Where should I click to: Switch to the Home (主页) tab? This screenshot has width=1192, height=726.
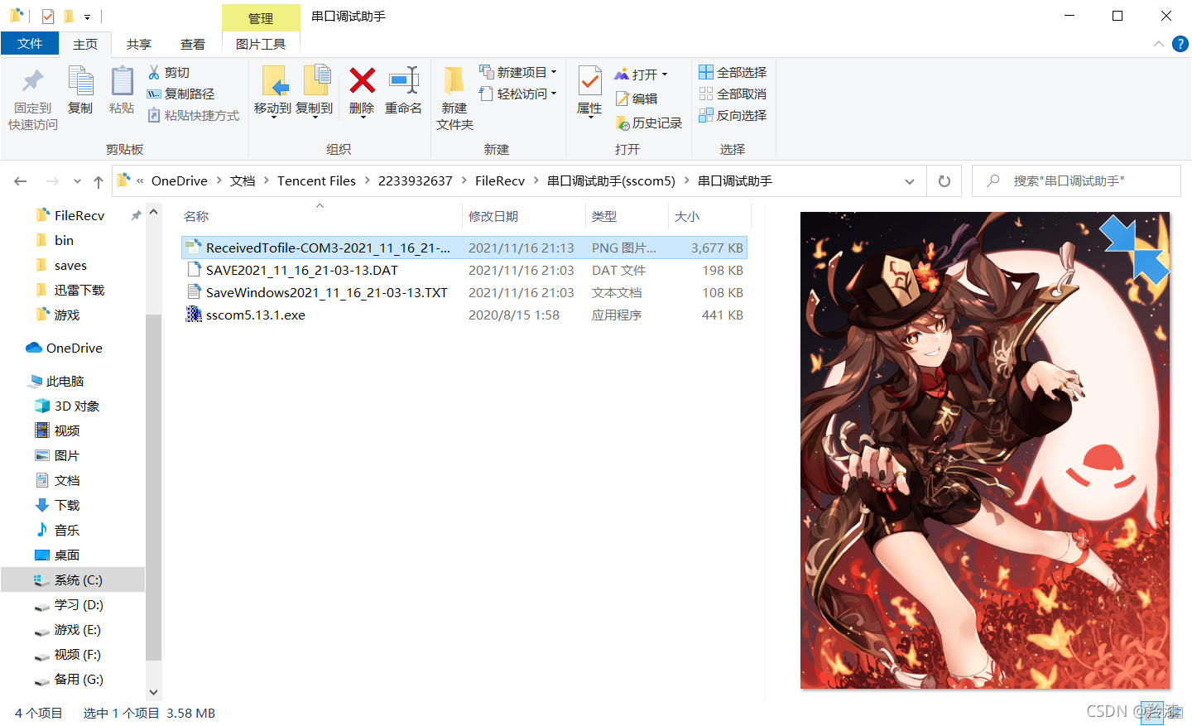85,45
